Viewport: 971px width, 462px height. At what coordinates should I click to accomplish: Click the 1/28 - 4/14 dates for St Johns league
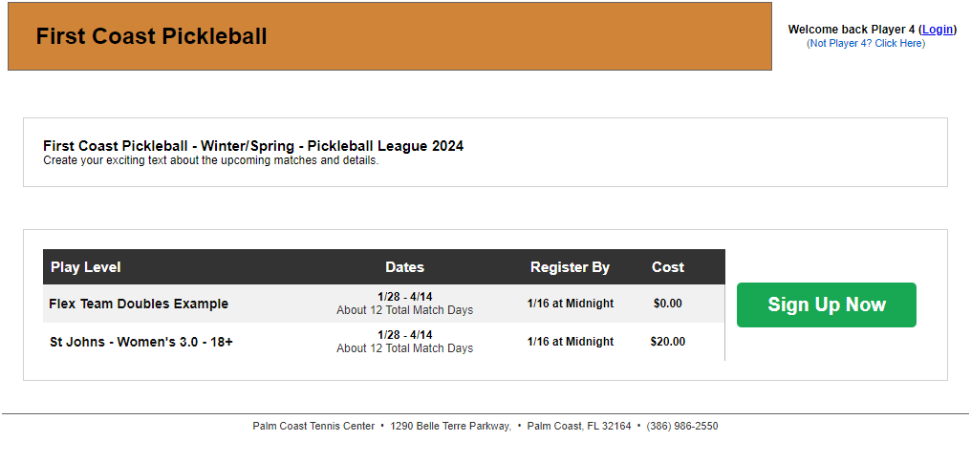[x=404, y=335]
